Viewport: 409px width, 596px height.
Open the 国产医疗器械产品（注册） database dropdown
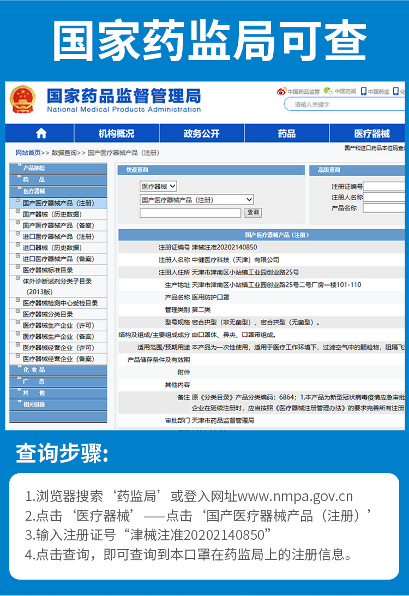196,200
